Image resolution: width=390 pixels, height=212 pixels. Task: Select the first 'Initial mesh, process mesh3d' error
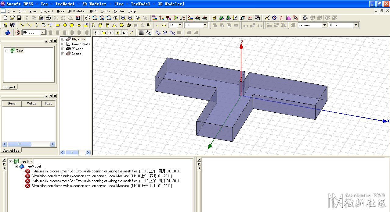(106, 171)
